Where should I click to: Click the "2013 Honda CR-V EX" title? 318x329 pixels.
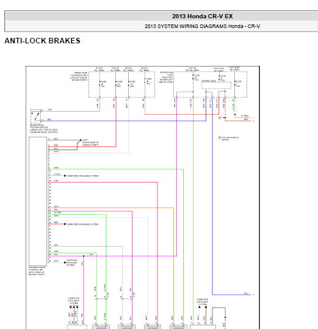(203, 16)
